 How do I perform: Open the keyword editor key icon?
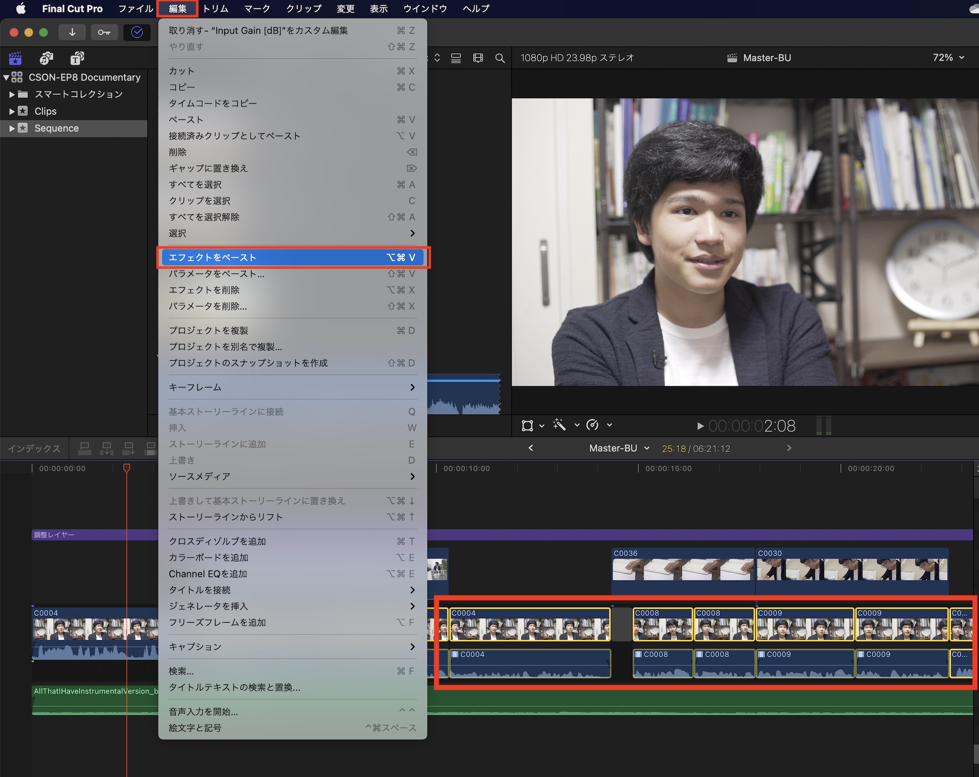(x=104, y=32)
